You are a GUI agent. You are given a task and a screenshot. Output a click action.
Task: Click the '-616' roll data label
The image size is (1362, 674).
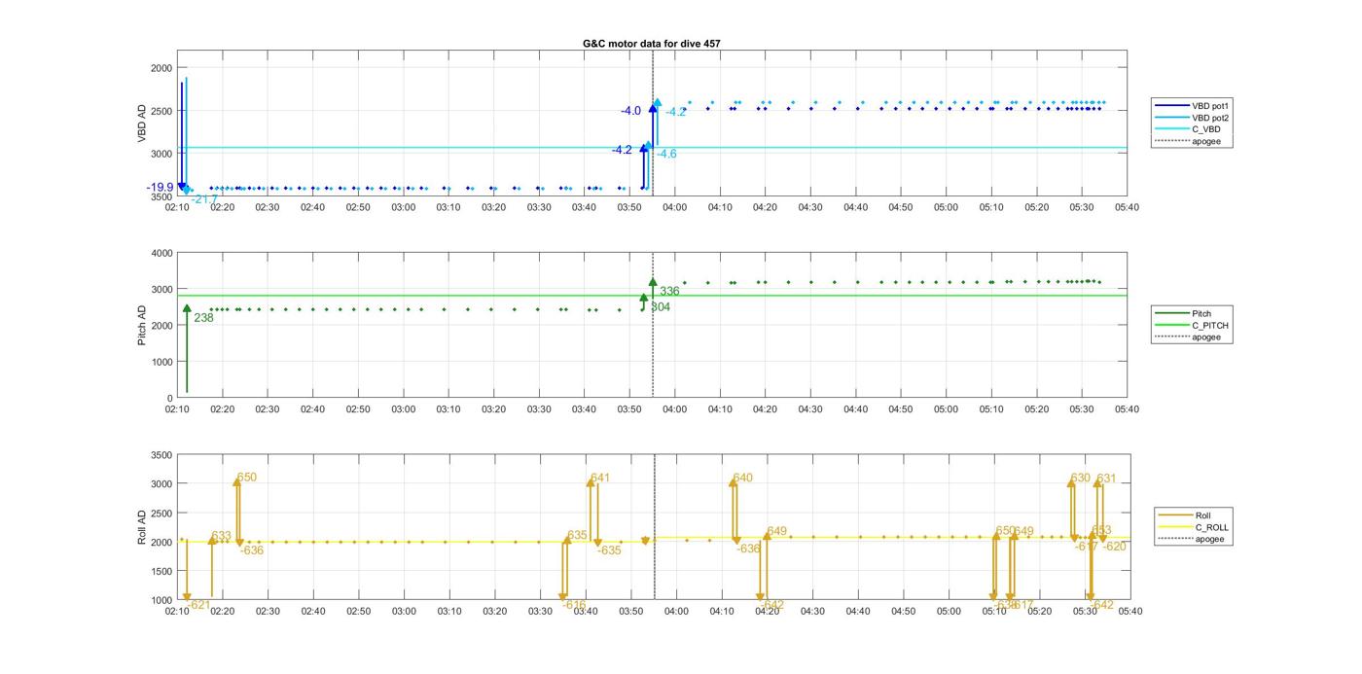[574, 605]
